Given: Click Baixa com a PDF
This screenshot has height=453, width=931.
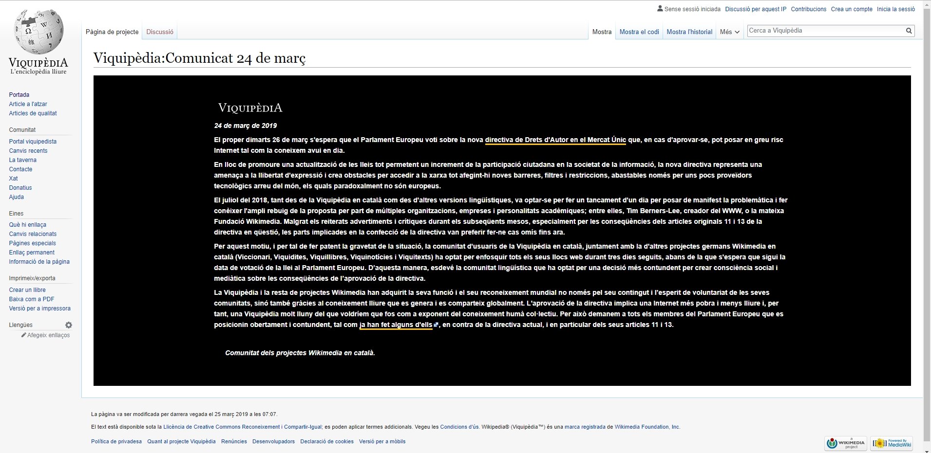Looking at the screenshot, I should click(32, 299).
